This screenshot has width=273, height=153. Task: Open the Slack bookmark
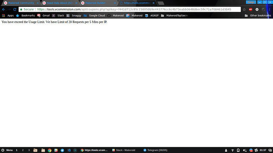(x=58, y=15)
